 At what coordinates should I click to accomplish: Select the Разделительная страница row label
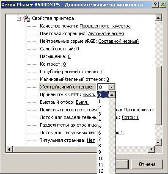pos(68,125)
